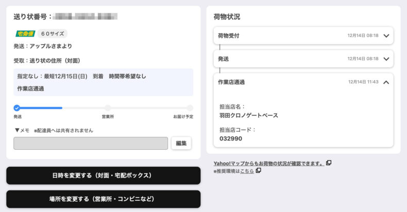This screenshot has width=407, height=212.
Task: Collapse the 作業店通過 status section
Action: pos(386,82)
